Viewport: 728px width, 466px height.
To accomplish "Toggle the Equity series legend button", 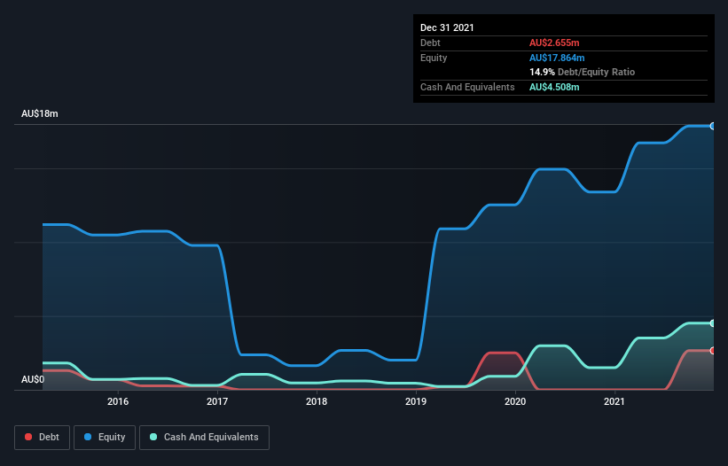I will (105, 438).
